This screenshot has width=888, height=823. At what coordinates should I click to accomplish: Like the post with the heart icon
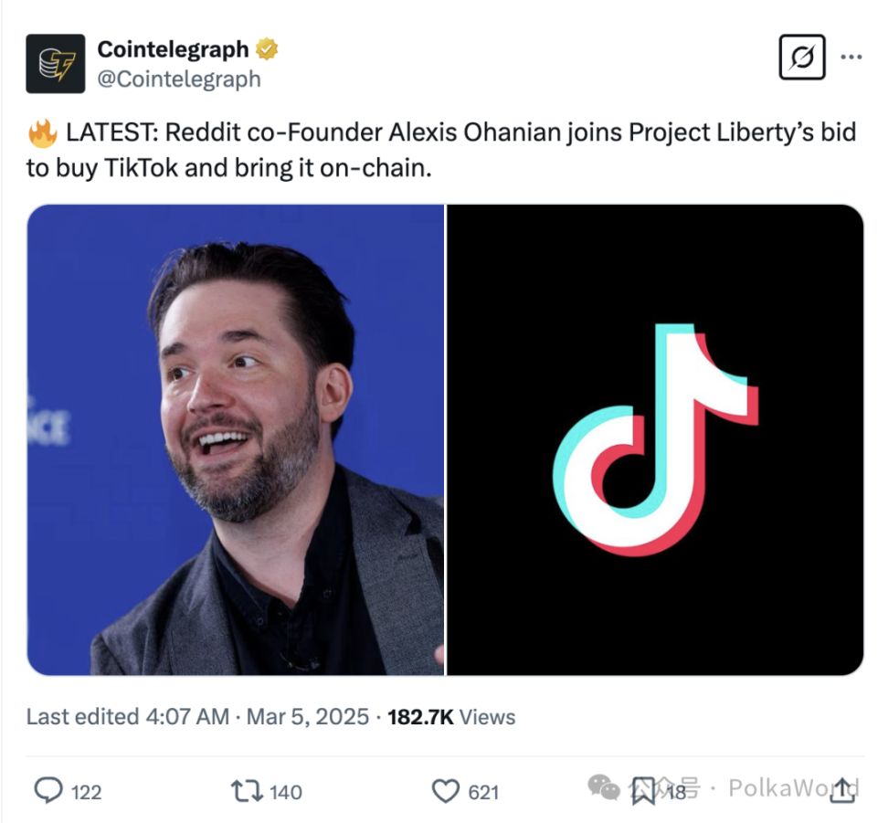[x=446, y=791]
